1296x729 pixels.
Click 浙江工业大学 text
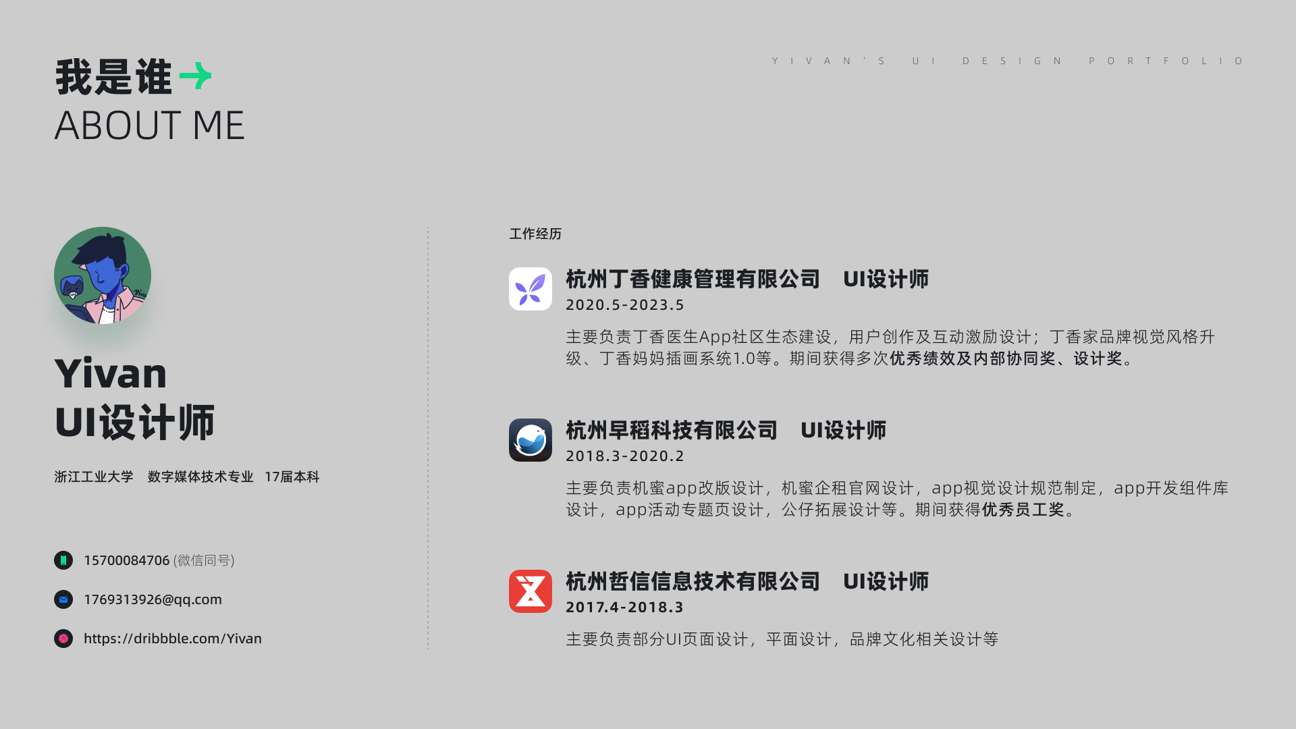pyautogui.click(x=94, y=477)
